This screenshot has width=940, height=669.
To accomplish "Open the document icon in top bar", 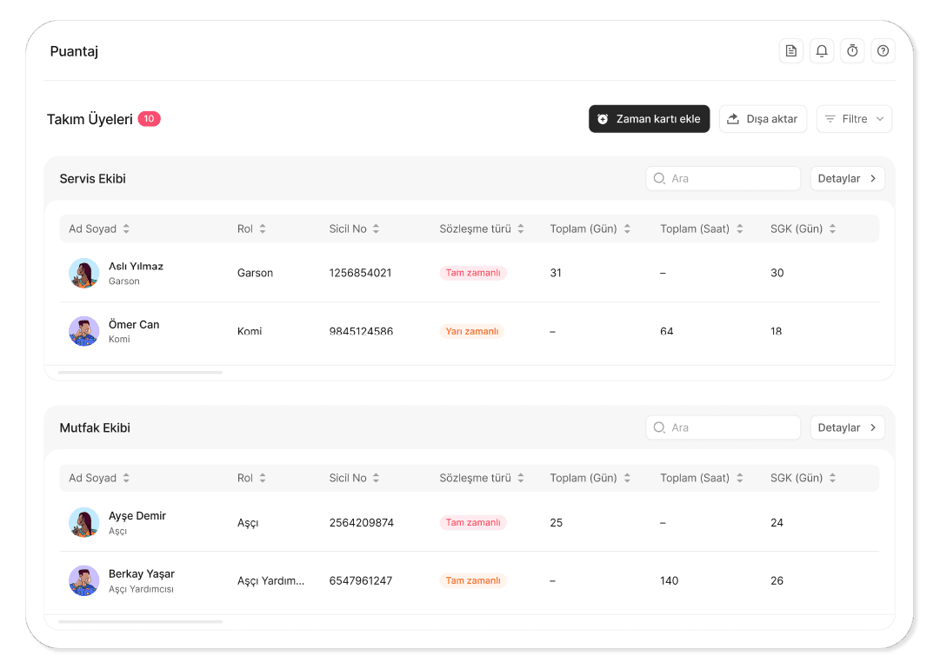I will coord(790,51).
